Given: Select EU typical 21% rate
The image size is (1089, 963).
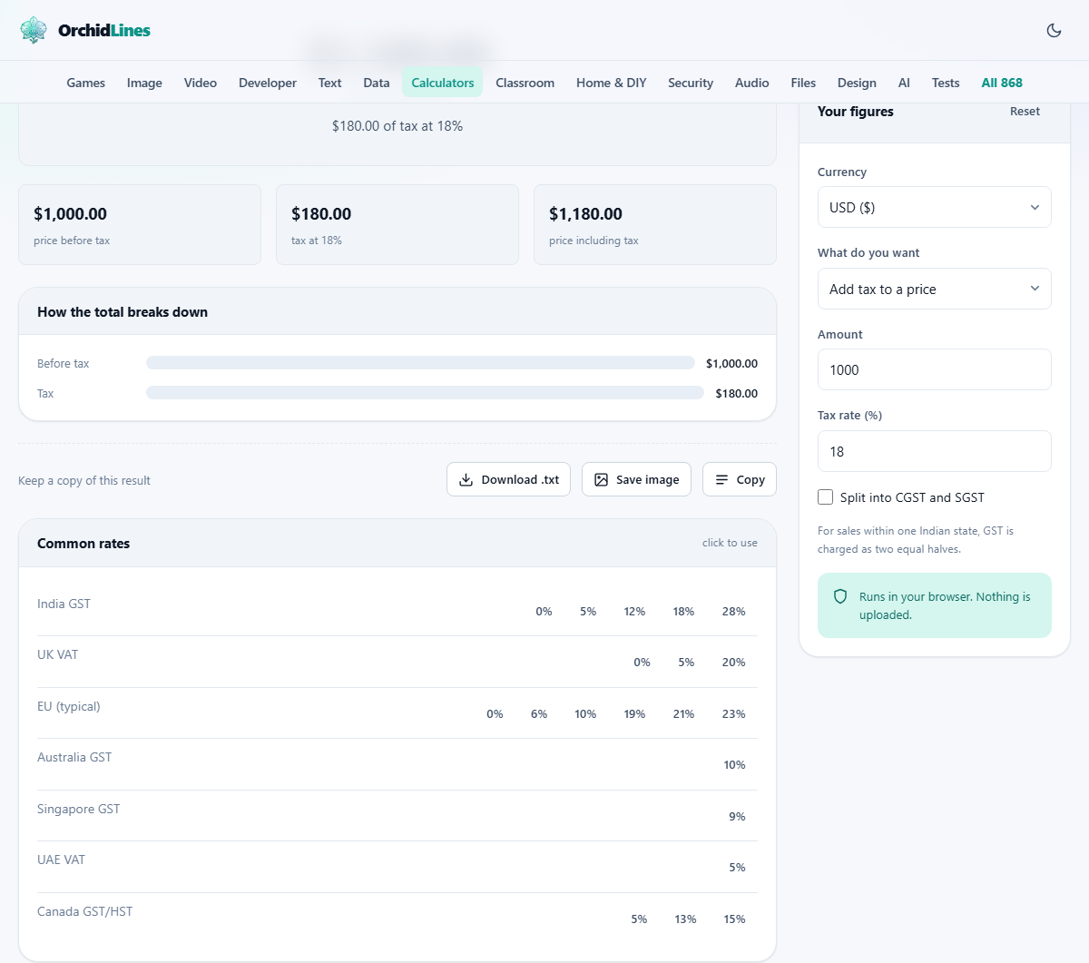Looking at the screenshot, I should pos(683,714).
